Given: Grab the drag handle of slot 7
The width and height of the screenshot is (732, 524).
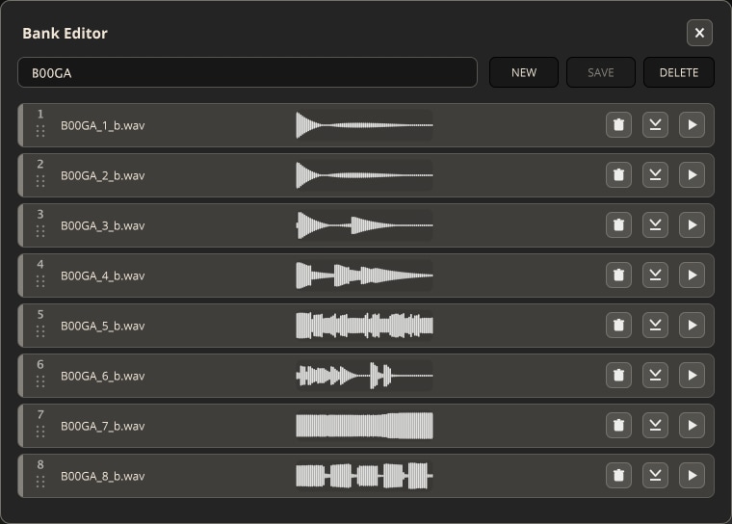Looking at the screenshot, I should (x=40, y=432).
